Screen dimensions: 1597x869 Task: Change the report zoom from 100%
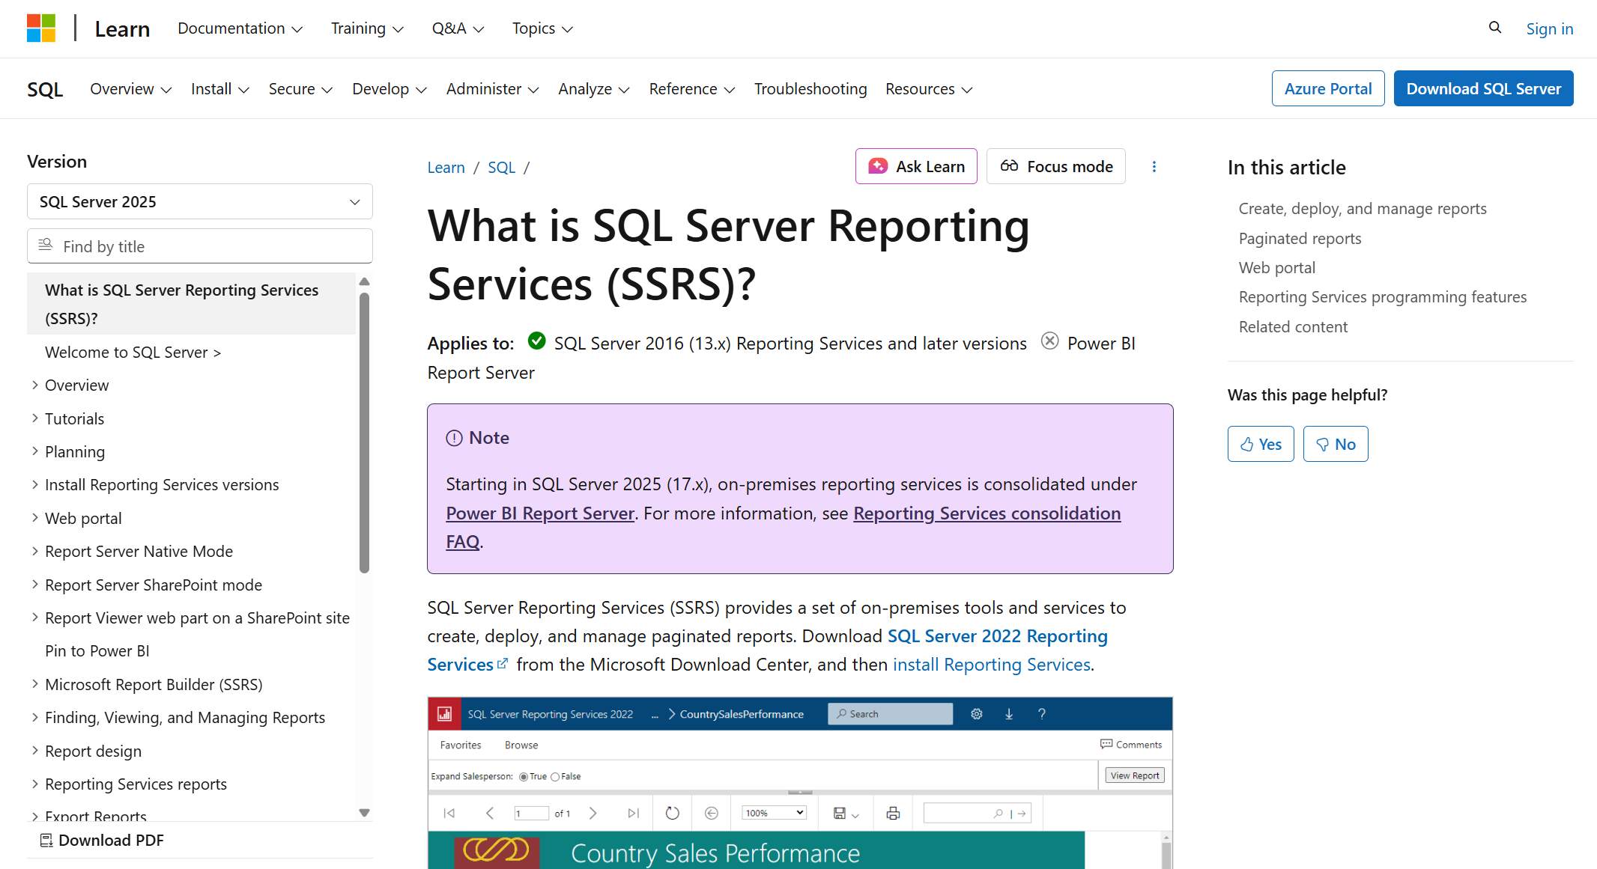coord(773,812)
